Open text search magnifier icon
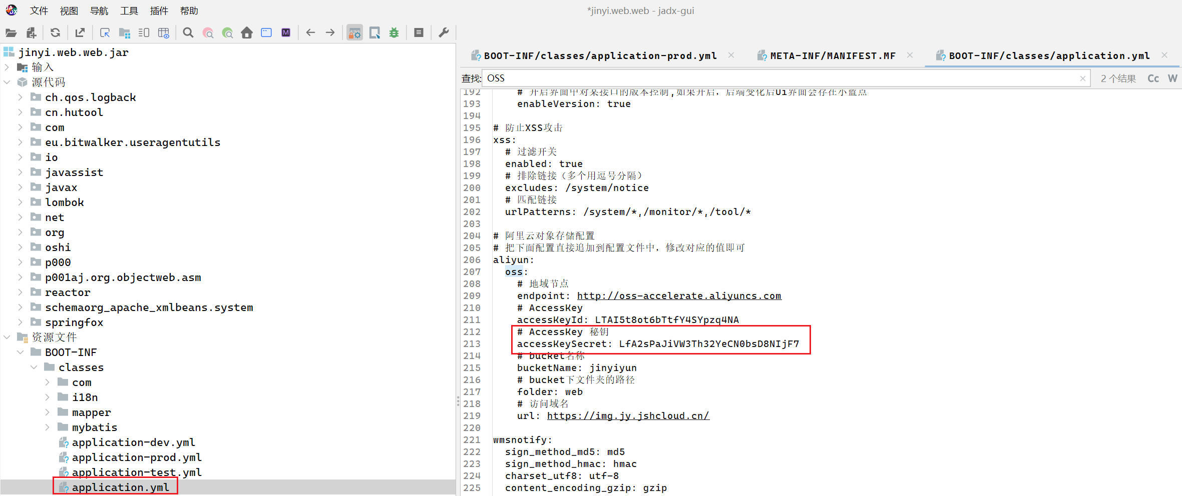This screenshot has height=496, width=1182. [188, 33]
